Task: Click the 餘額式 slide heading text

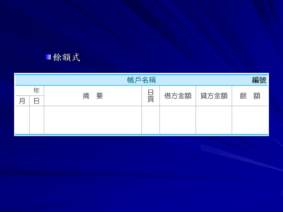Action: [x=66, y=57]
